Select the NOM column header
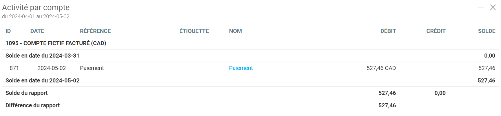 pyautogui.click(x=235, y=31)
